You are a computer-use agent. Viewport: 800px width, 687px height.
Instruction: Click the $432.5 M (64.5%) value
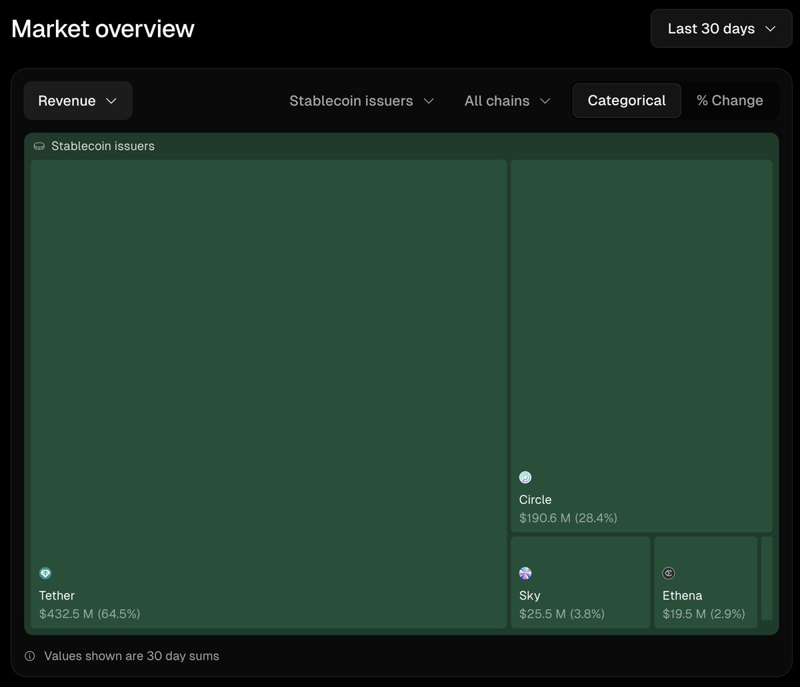point(90,614)
